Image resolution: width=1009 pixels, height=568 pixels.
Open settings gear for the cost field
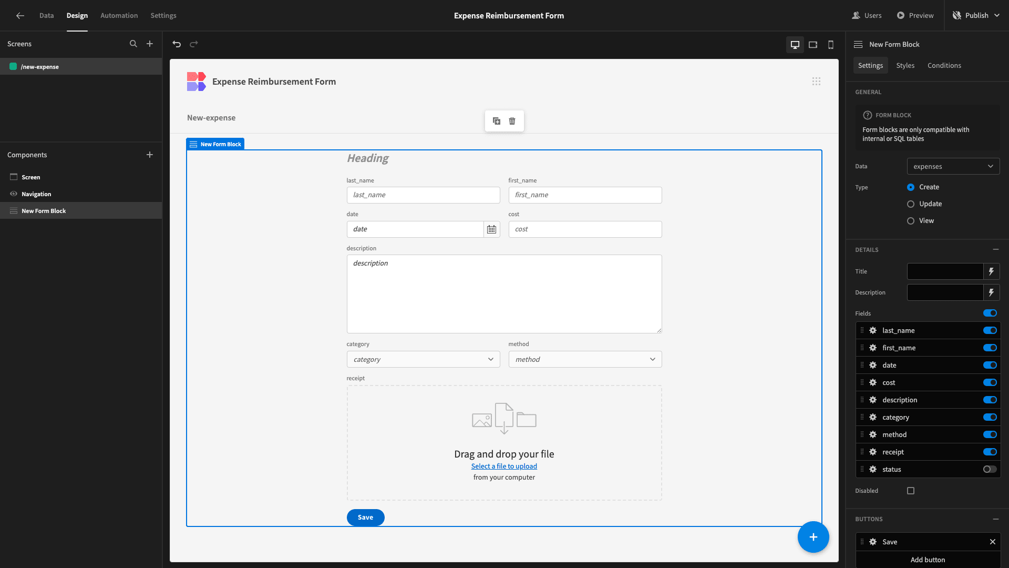[x=873, y=382]
